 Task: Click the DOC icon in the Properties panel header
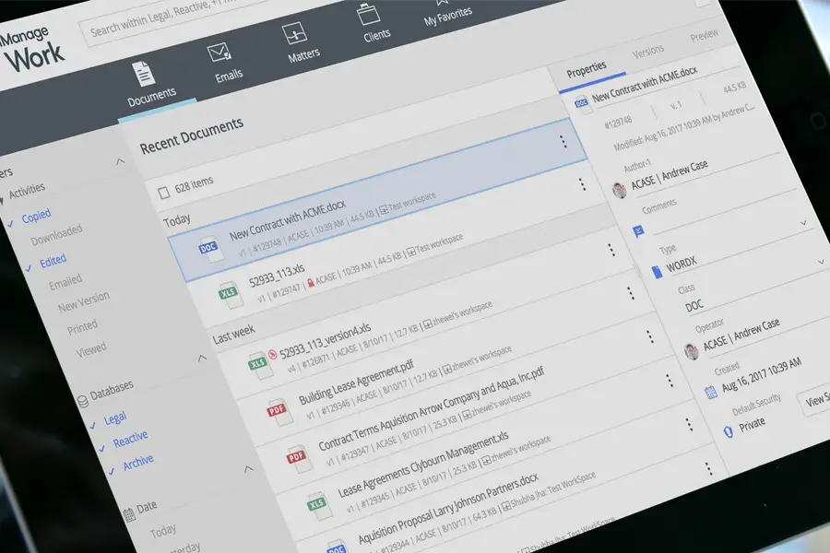click(x=581, y=103)
